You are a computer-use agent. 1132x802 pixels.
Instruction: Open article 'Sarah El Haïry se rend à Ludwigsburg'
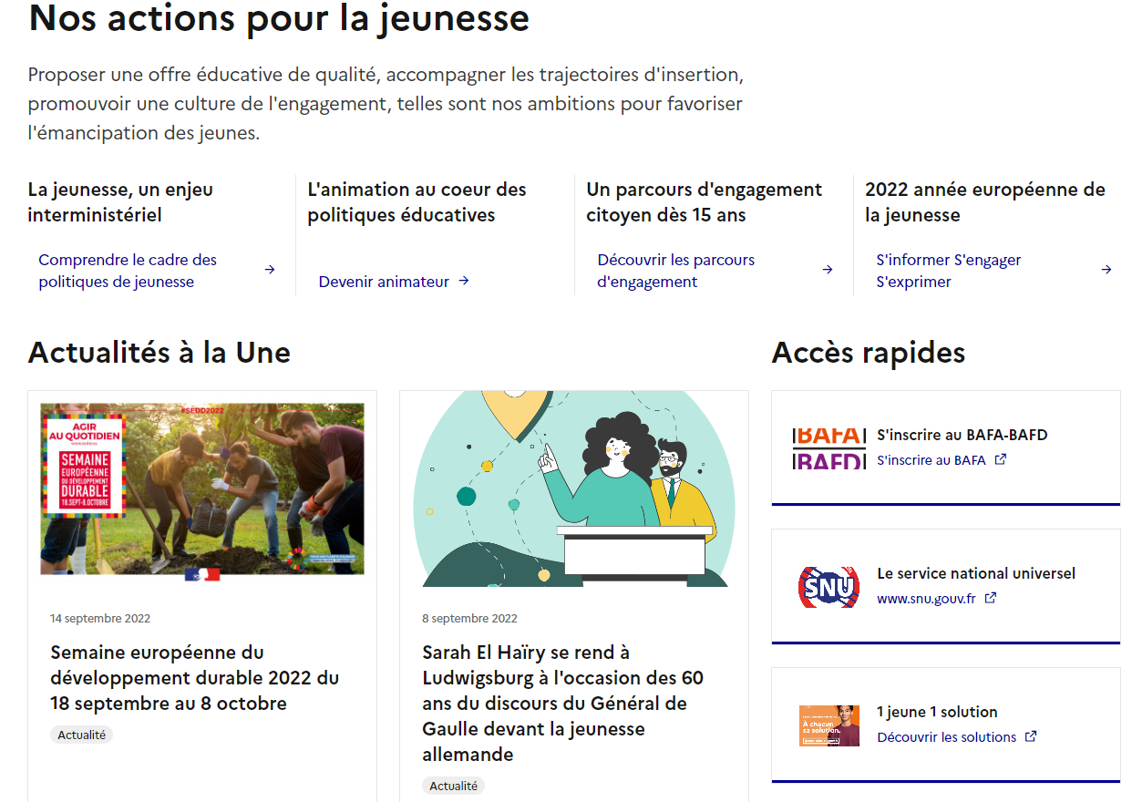pos(563,704)
